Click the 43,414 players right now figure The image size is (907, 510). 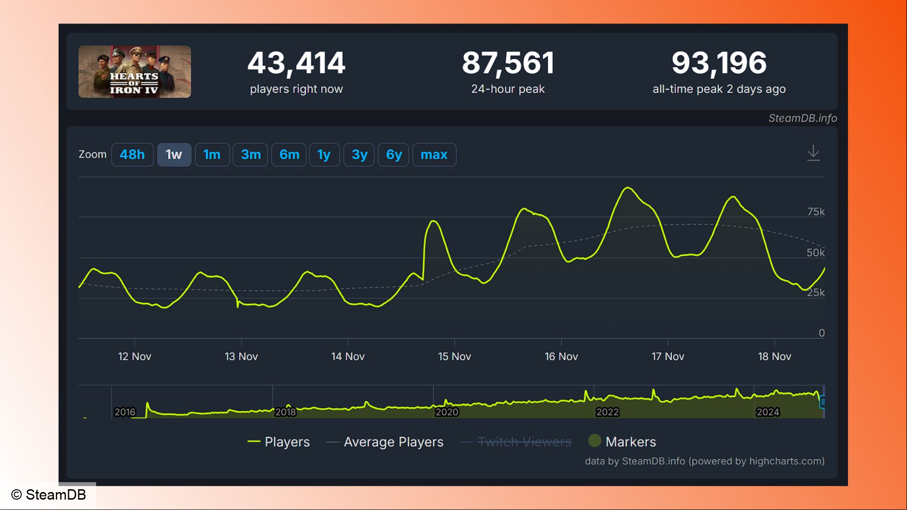tap(297, 63)
